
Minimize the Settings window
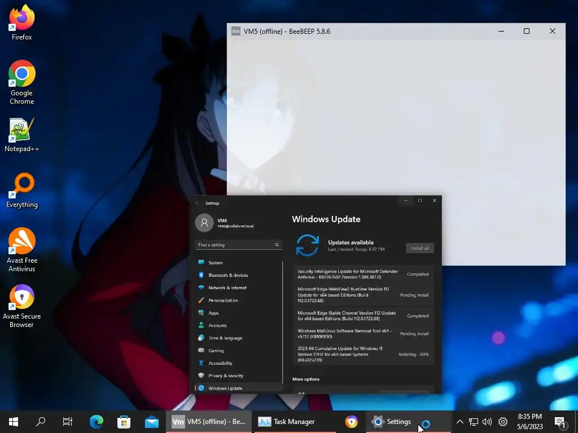coord(405,200)
